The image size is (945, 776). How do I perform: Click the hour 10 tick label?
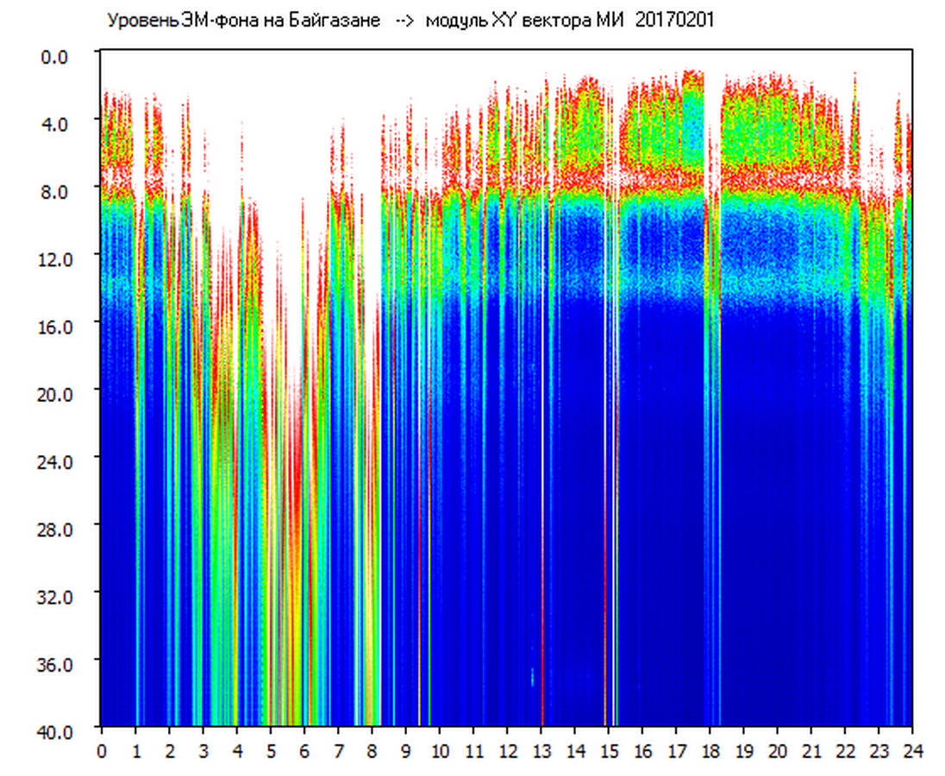[439, 751]
